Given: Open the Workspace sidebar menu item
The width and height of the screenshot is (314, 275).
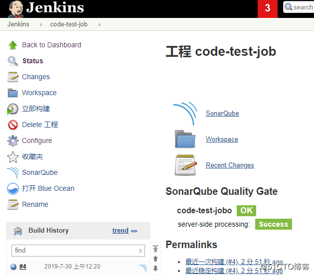Looking at the screenshot, I should (39, 93).
